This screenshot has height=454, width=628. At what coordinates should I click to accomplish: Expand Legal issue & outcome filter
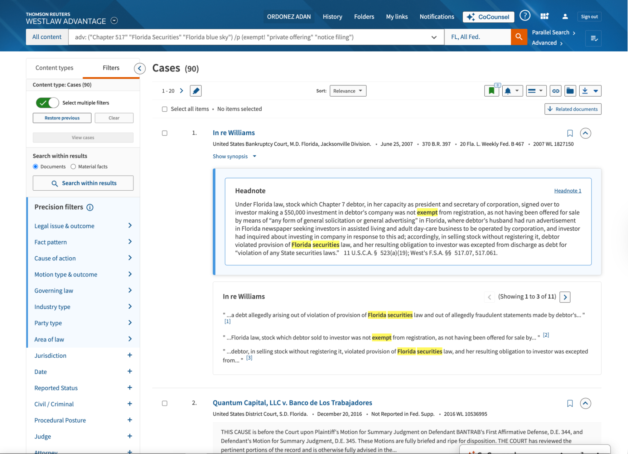click(x=83, y=226)
